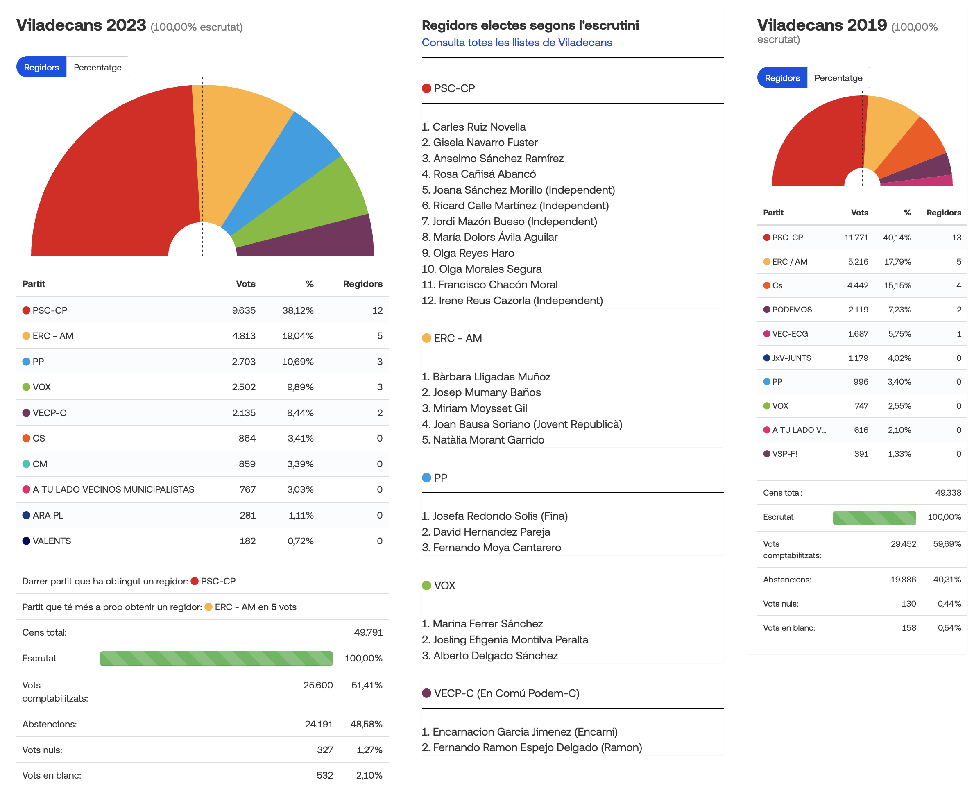Image resolution: width=974 pixels, height=788 pixels.
Task: Click the pink A TU LADO VECINOS dot
Action: [26, 489]
